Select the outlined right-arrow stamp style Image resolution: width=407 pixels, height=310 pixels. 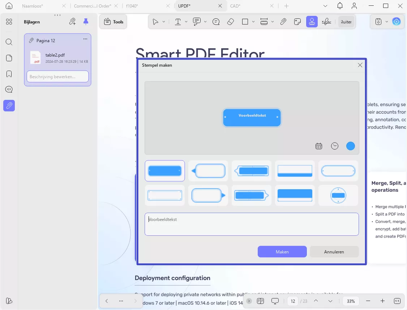tap(208, 195)
